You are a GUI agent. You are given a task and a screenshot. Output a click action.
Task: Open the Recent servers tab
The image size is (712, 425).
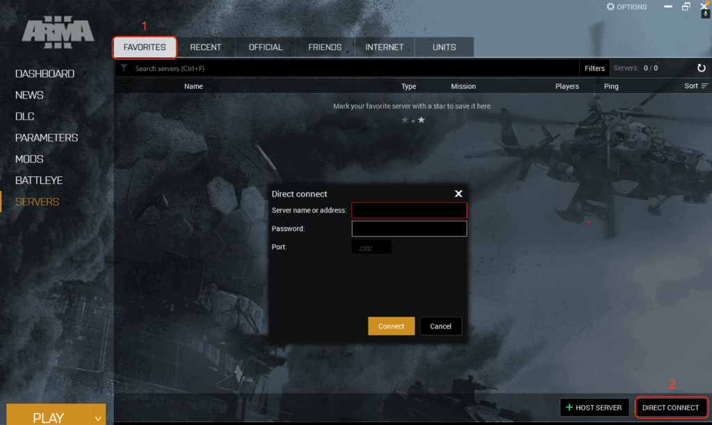[x=206, y=47]
